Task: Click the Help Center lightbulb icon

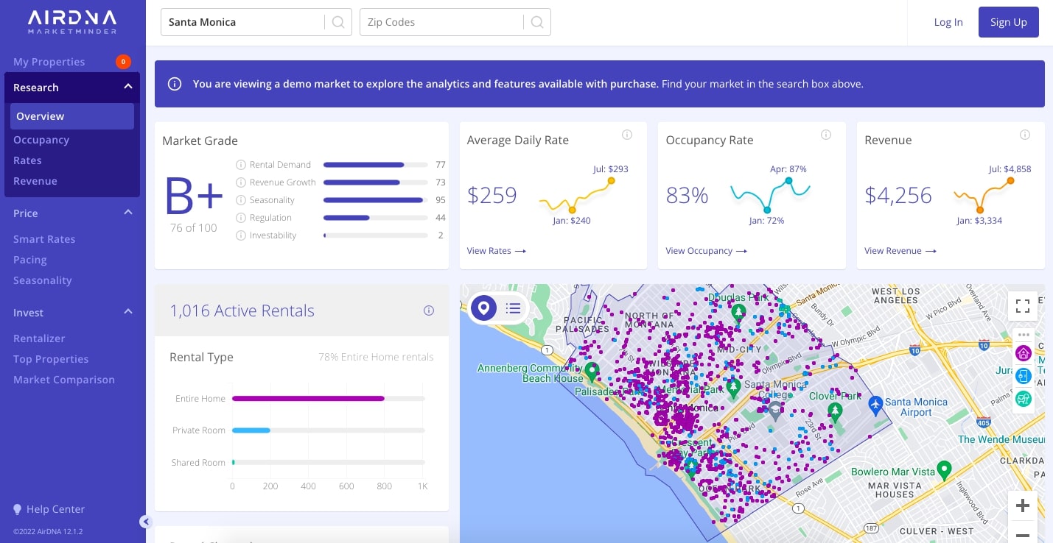Action: click(17, 508)
